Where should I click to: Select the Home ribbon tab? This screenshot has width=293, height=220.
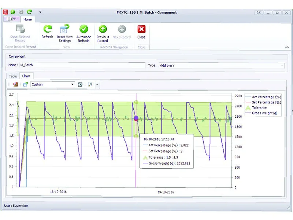(27, 19)
